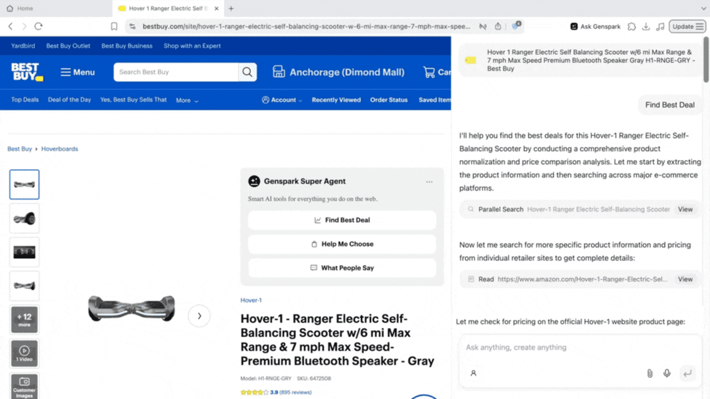Open the +12 more images thumbnail
Screen dimensions: 710x399
coord(24,319)
